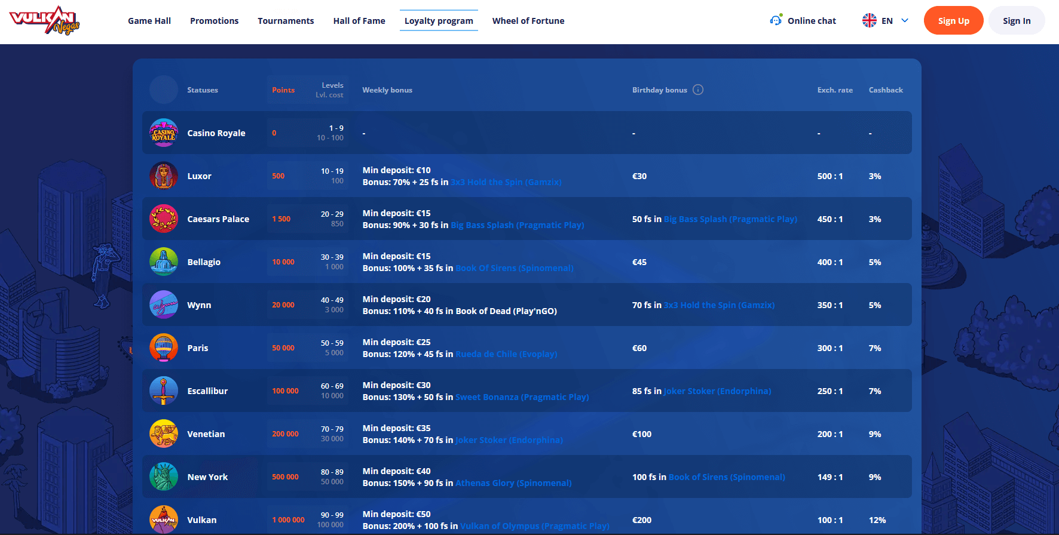Screen dimensions: 1059x535
Task: Go to Tournaments
Action: [x=286, y=21]
